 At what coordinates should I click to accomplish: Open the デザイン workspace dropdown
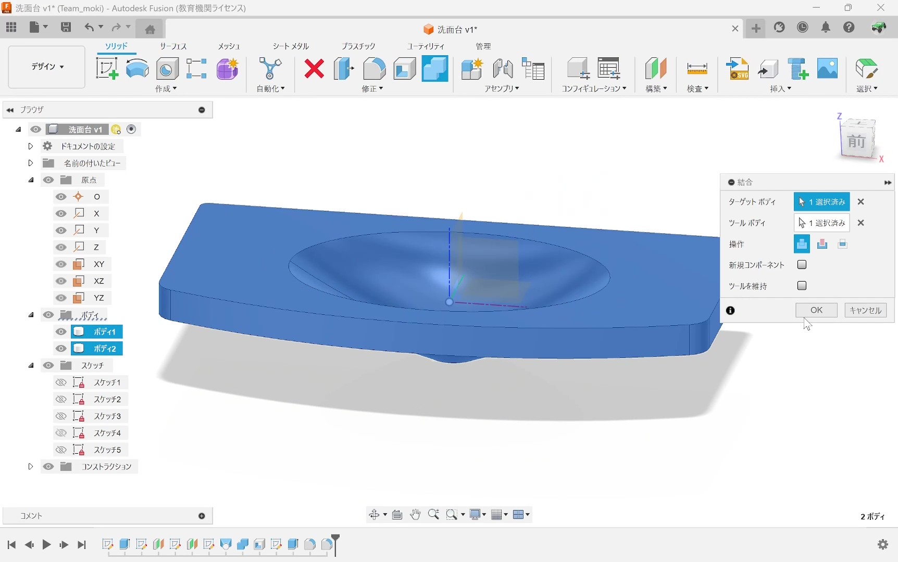pyautogui.click(x=47, y=67)
